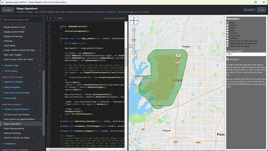Open the Style Layer Toggles sample
The image size is (268, 151).
pyautogui.click(x=21, y=55)
